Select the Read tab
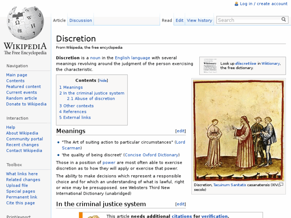The width and height of the screenshot is (291, 218). (x=167, y=20)
